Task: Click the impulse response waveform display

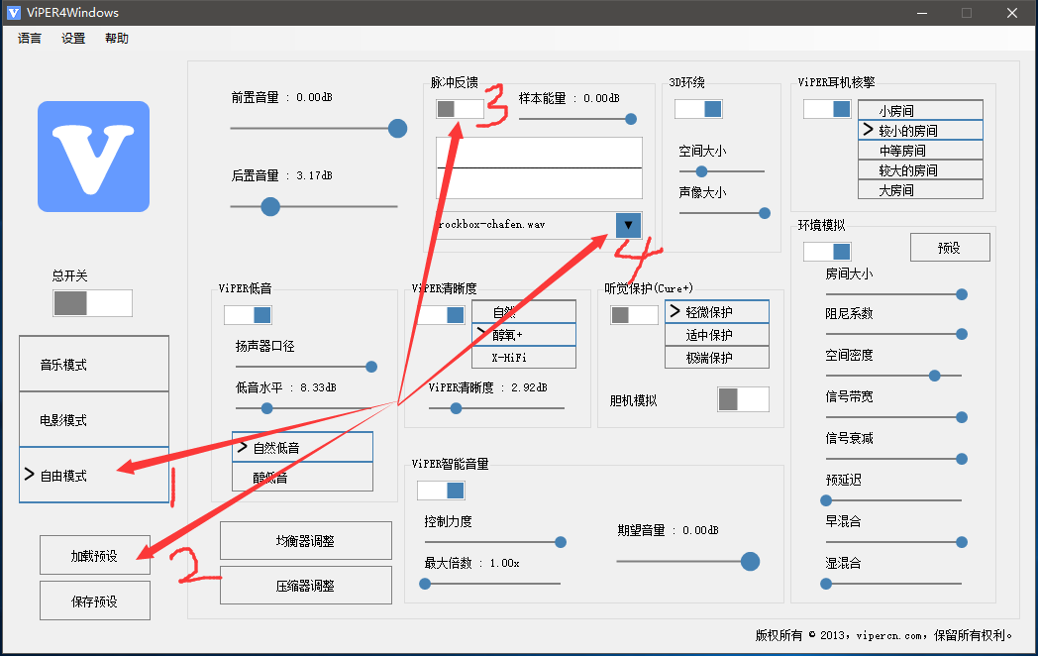Action: (x=539, y=168)
